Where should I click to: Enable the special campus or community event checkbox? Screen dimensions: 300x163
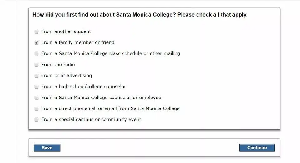pos(37,120)
